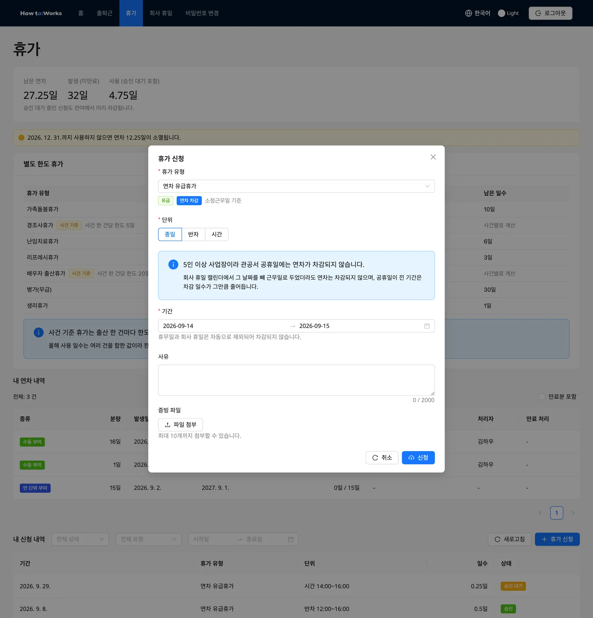Click the 사유 text area
The width and height of the screenshot is (593, 618).
click(296, 380)
